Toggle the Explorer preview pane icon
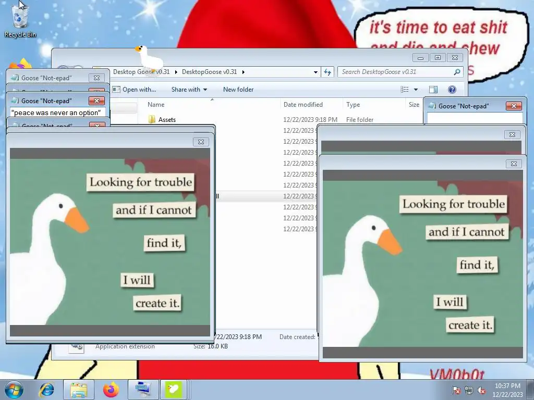The width and height of the screenshot is (534, 400). (x=433, y=90)
